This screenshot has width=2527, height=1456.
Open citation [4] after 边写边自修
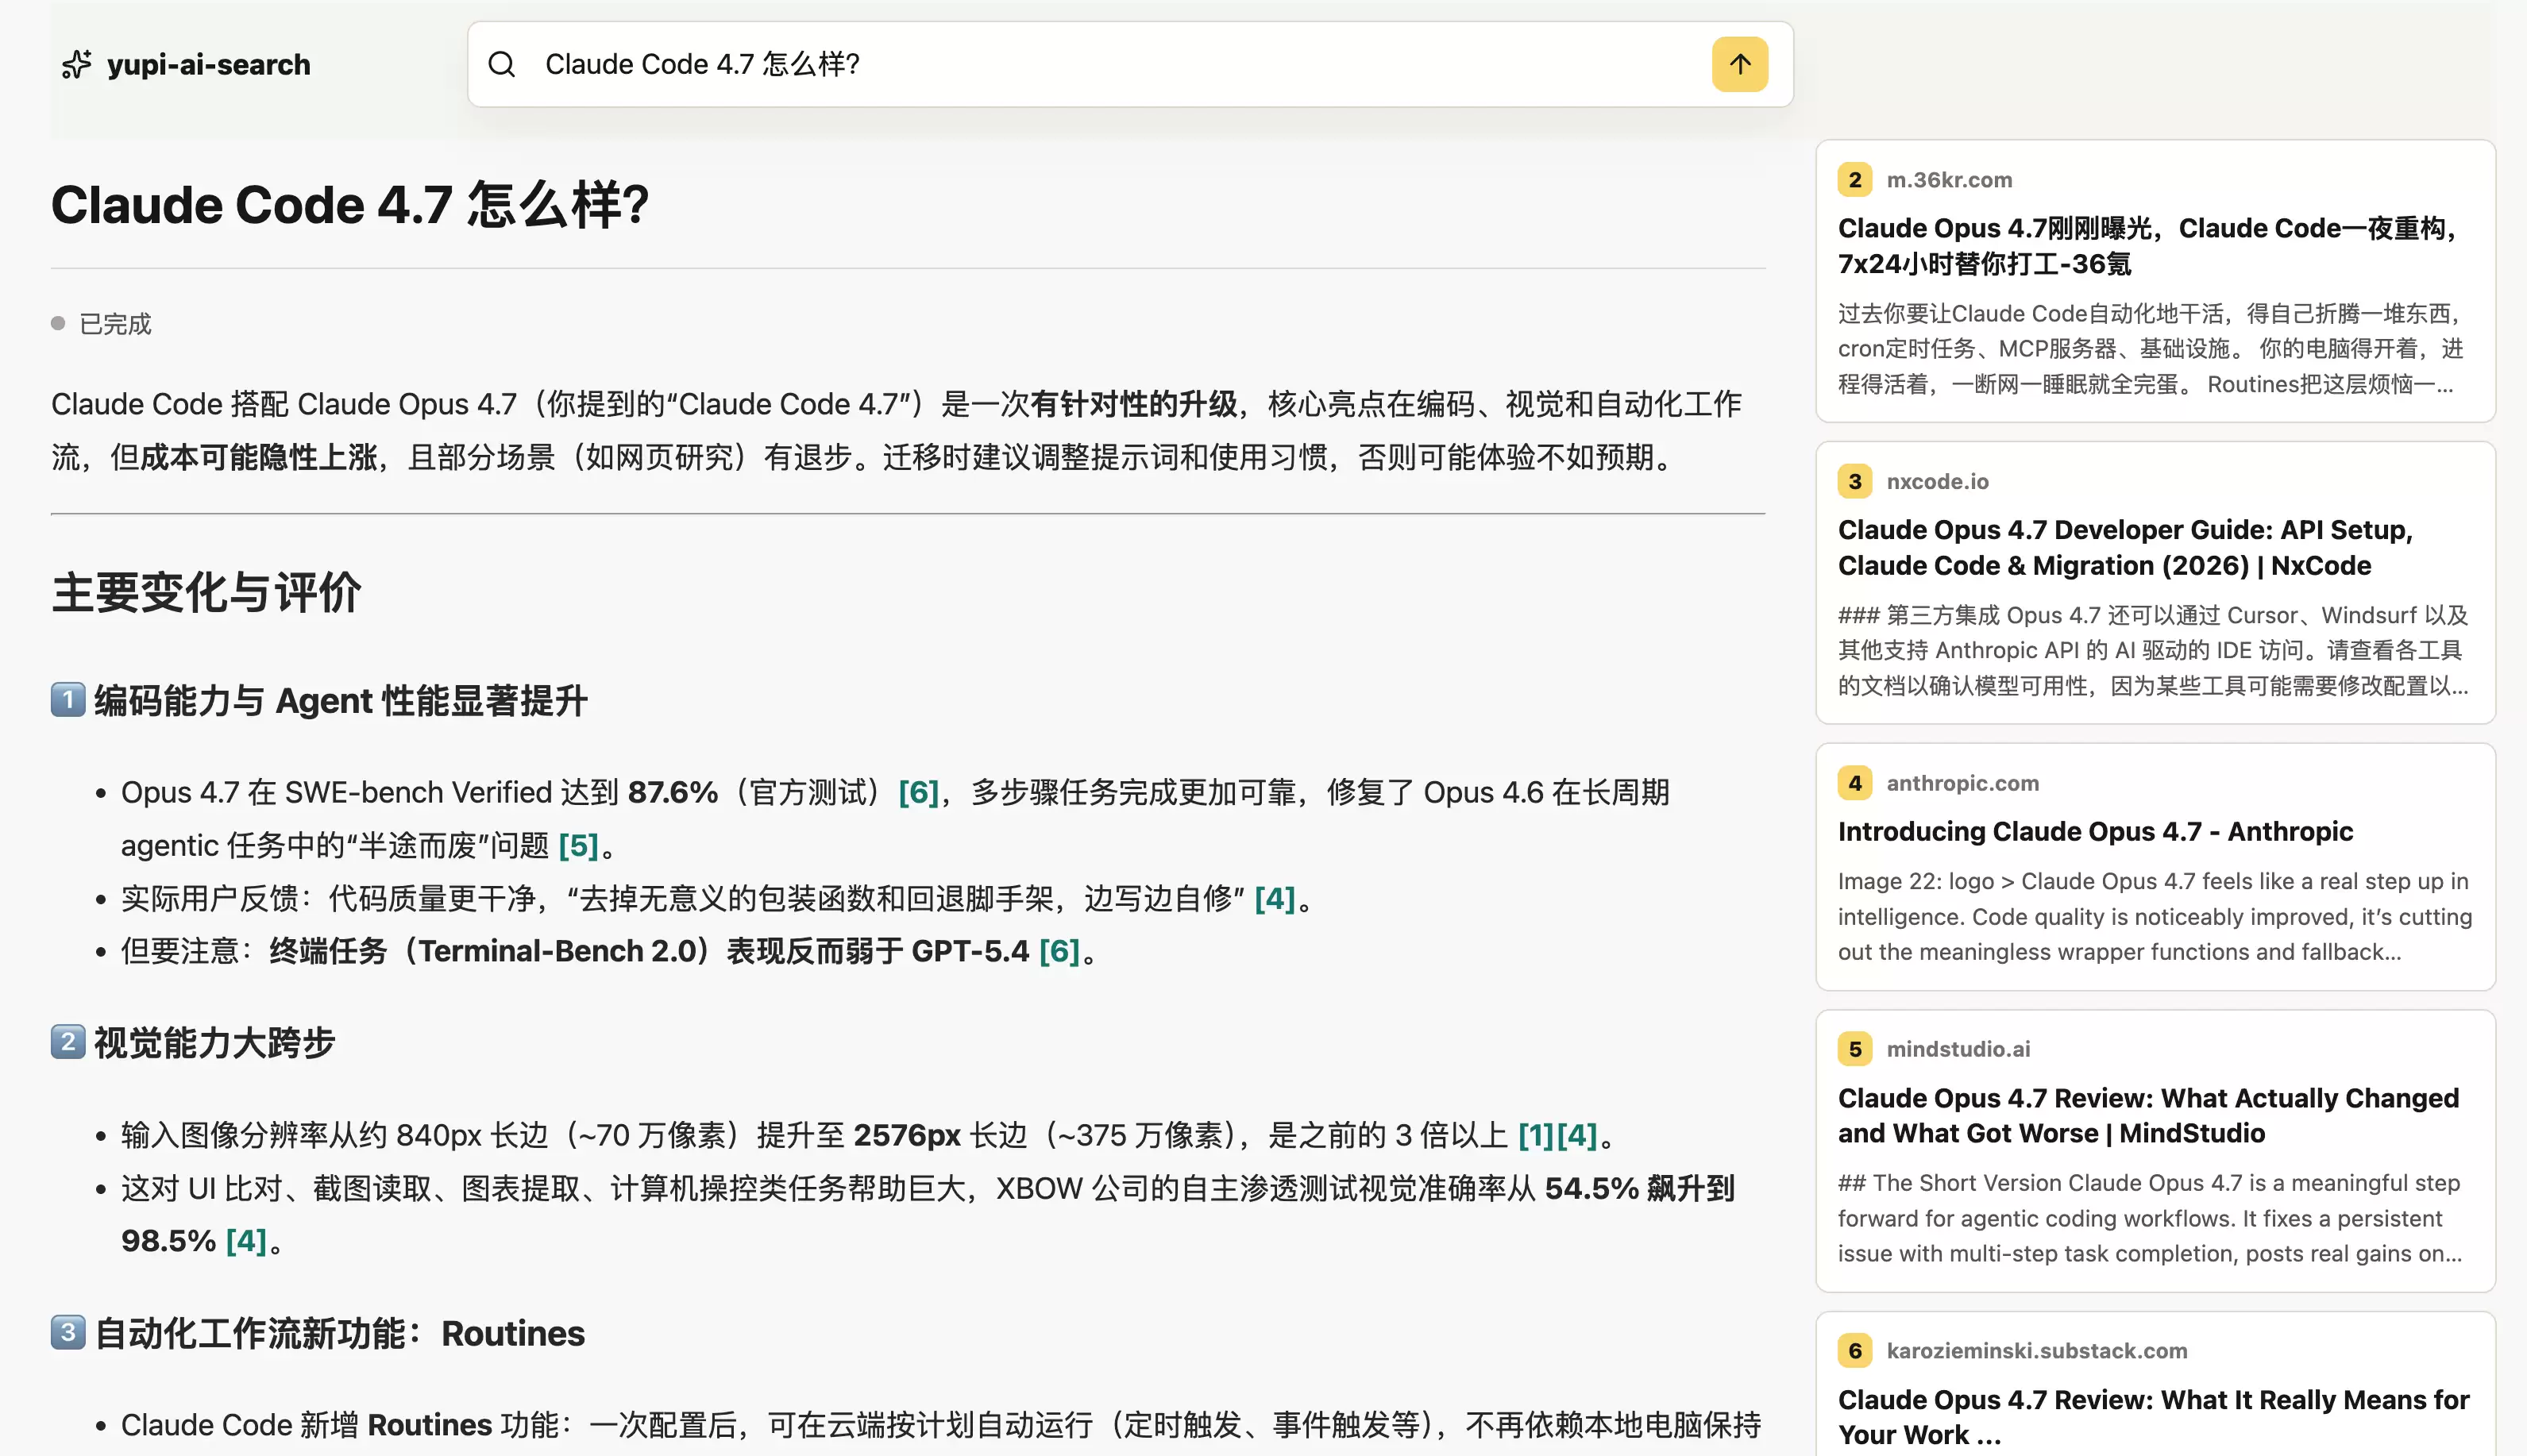pyautogui.click(x=1275, y=898)
